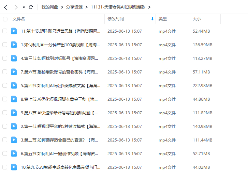Go back with the left arrow
The image size is (248, 181).
click(6, 7)
